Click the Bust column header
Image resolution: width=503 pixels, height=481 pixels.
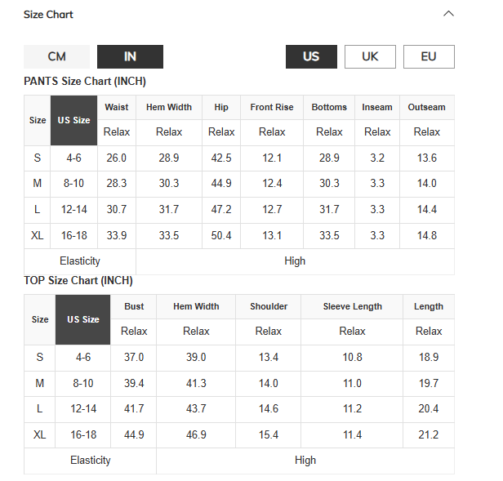pos(134,306)
